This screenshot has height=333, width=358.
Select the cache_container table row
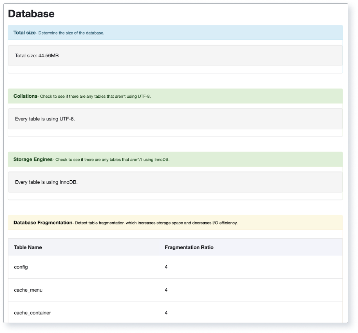coord(32,312)
